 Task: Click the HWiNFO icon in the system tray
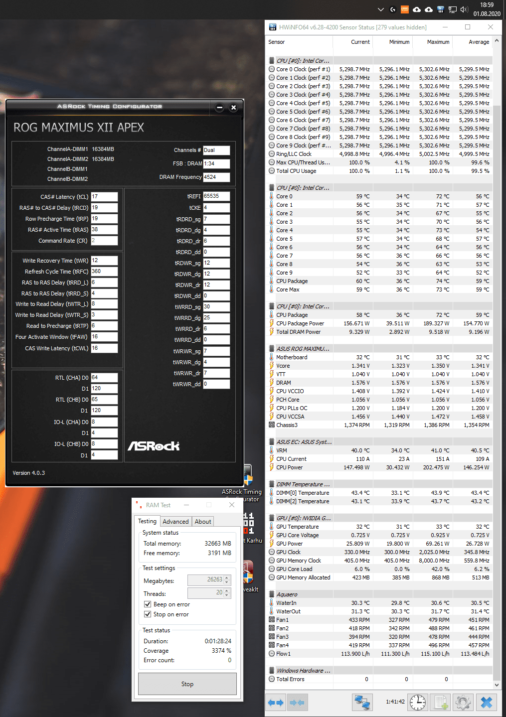pos(441,9)
